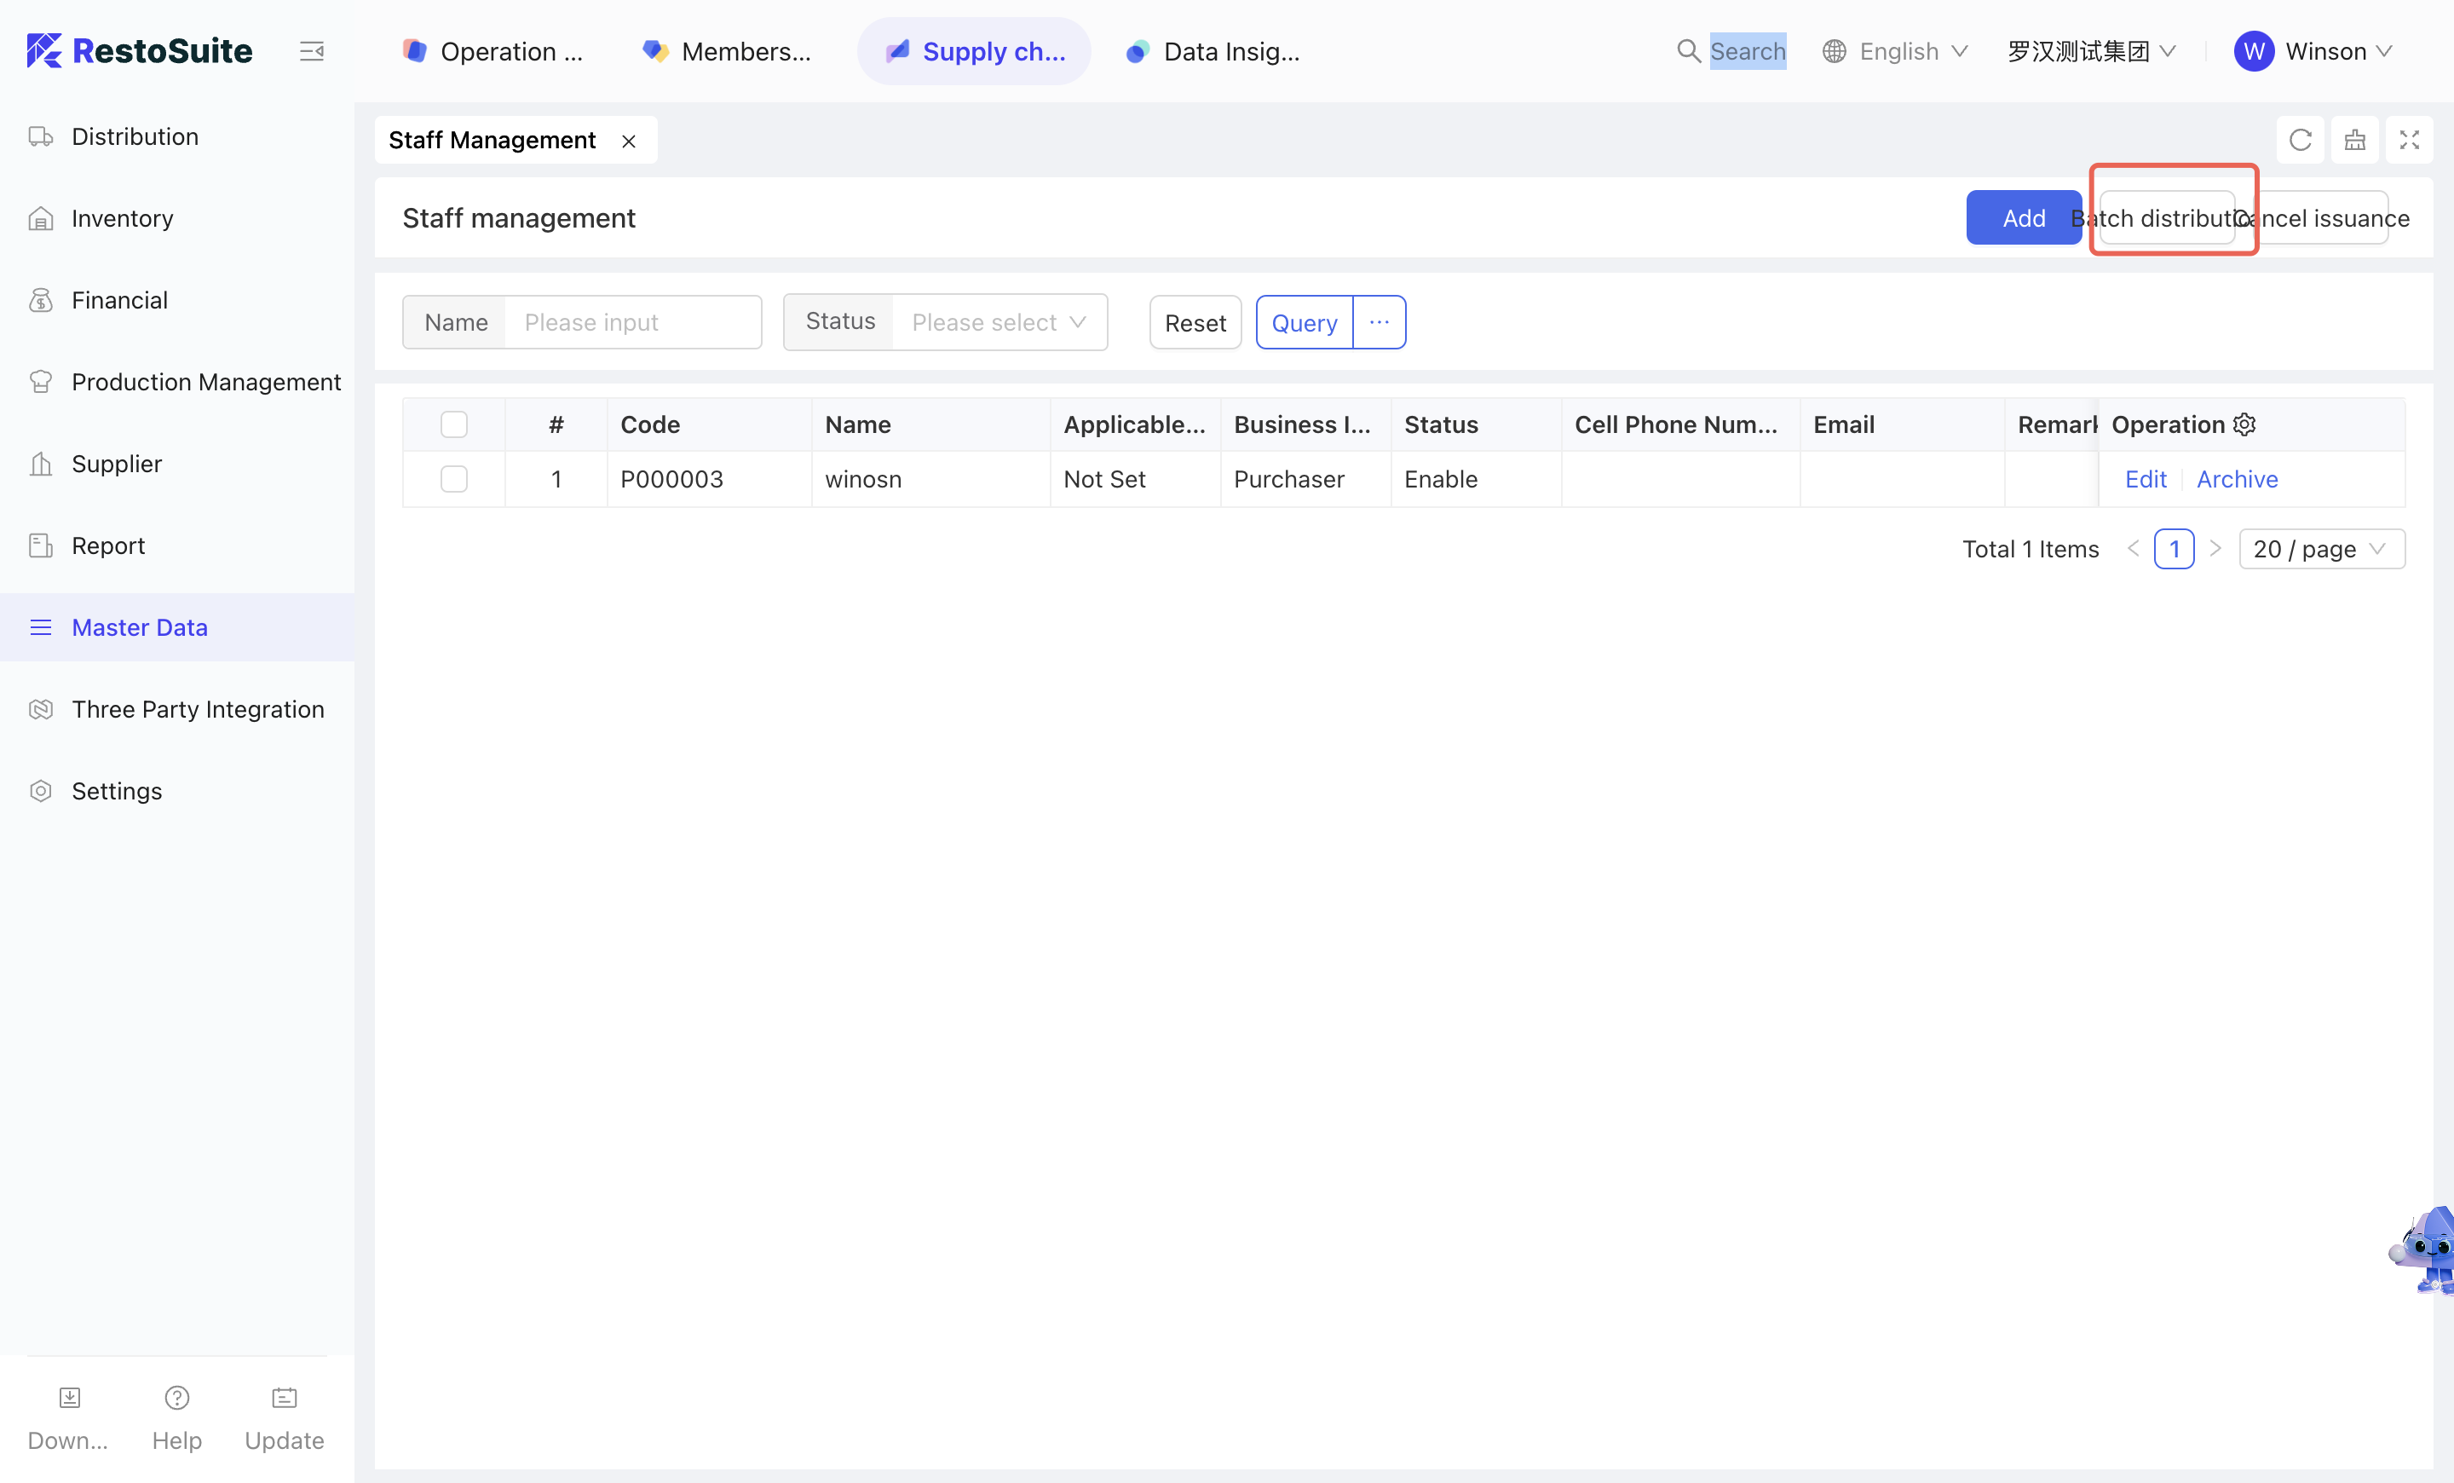This screenshot has width=2454, height=1483.
Task: Click the Help question mark icon
Action: tap(176, 1398)
